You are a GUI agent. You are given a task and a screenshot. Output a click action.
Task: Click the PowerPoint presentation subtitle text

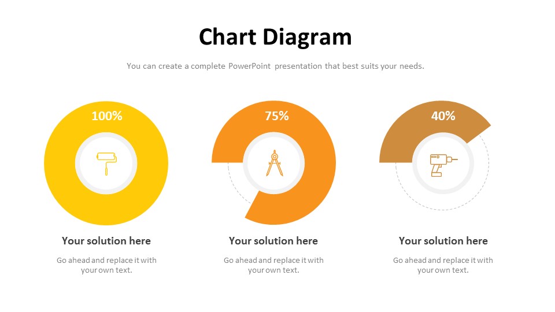pyautogui.click(x=275, y=66)
